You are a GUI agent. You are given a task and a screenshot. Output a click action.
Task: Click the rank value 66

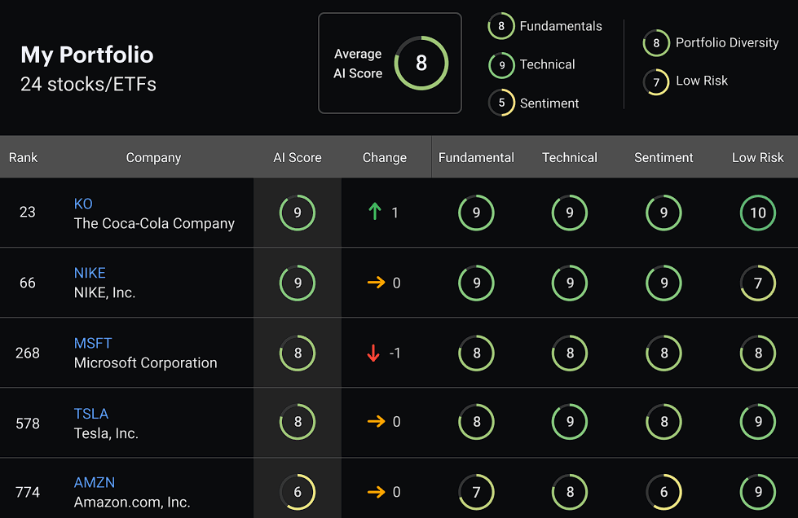[28, 283]
